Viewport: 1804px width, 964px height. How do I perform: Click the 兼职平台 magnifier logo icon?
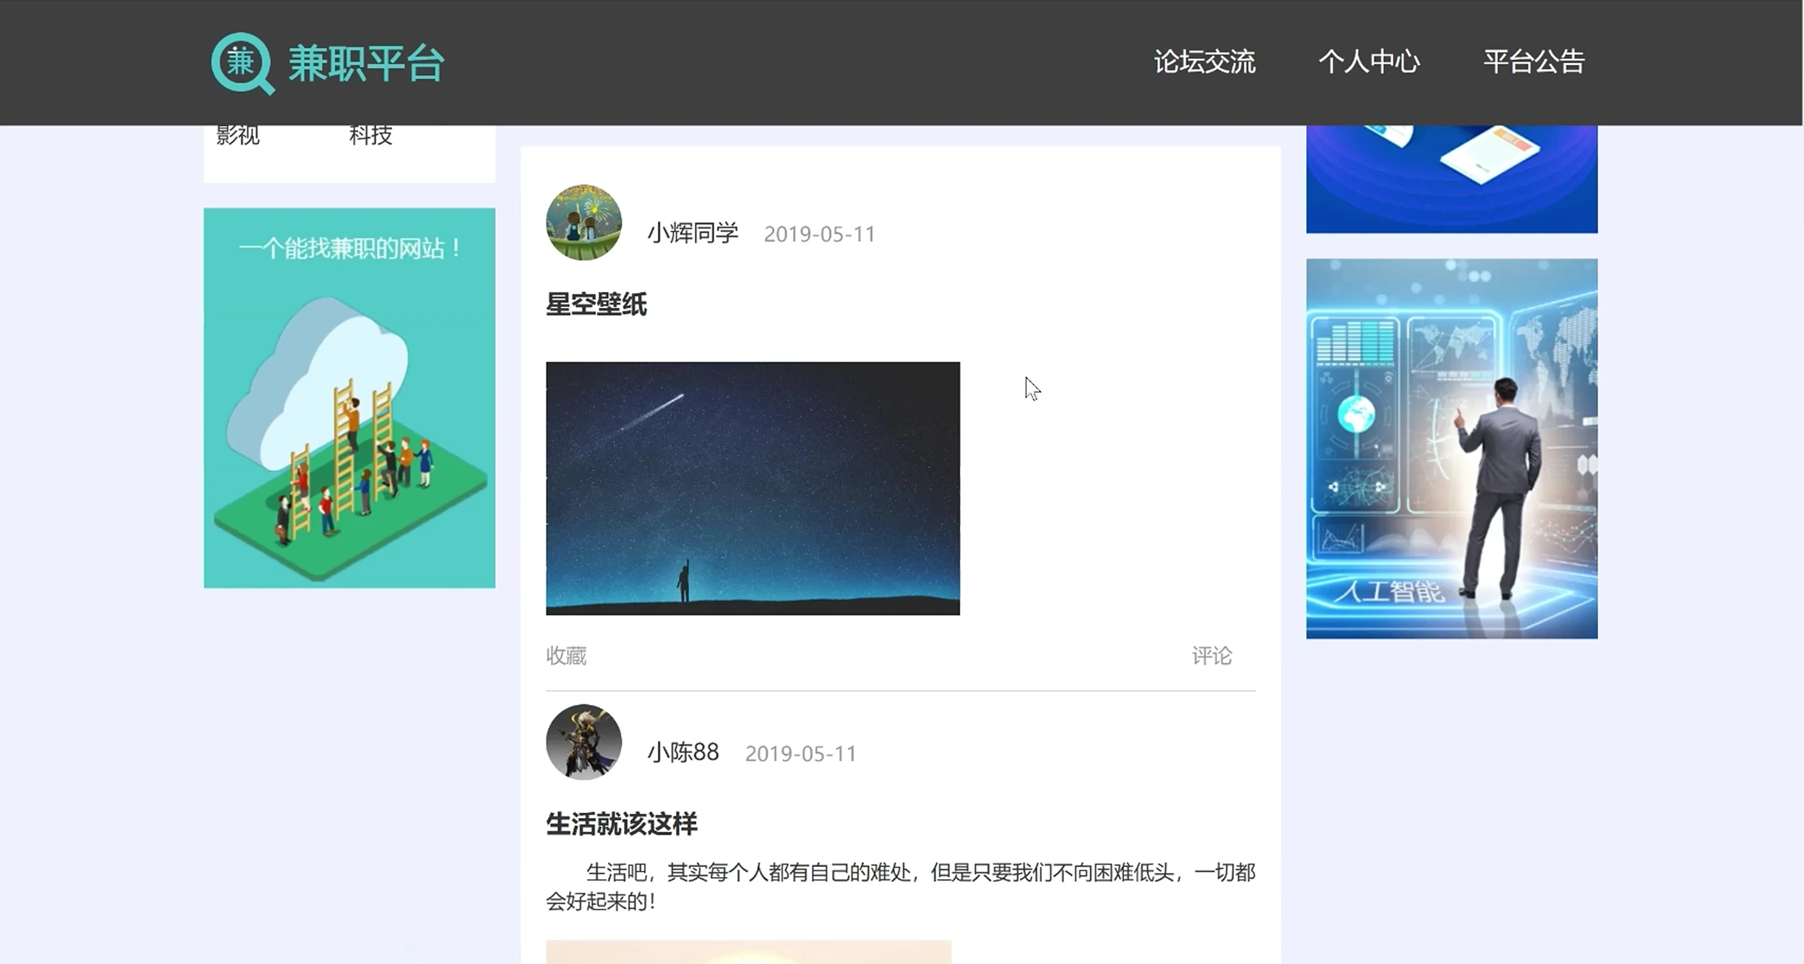[x=242, y=63]
